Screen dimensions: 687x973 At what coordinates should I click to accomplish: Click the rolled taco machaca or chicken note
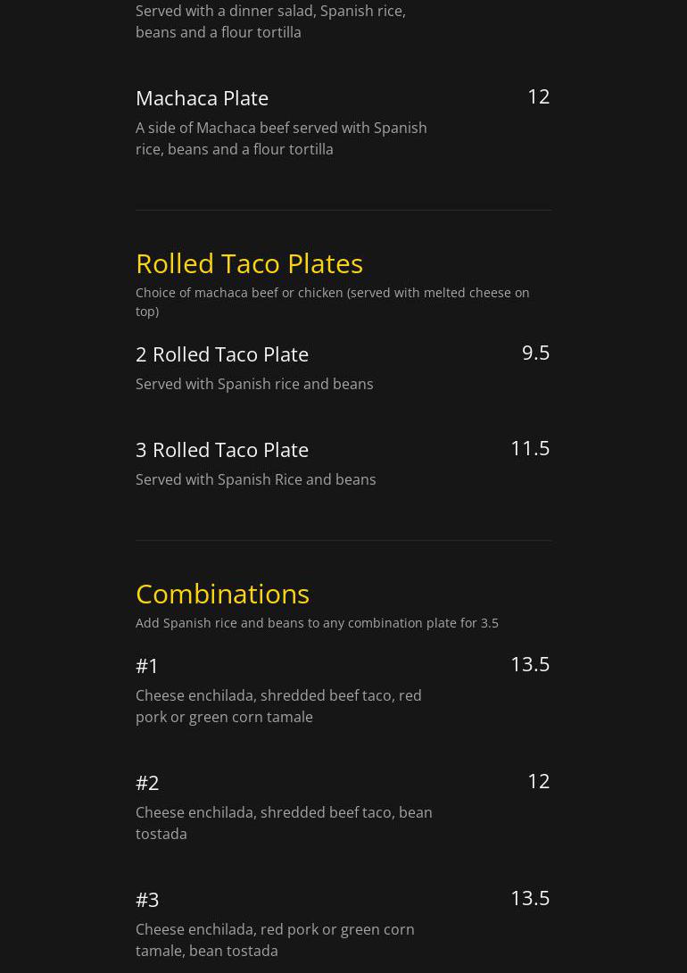[332, 302]
